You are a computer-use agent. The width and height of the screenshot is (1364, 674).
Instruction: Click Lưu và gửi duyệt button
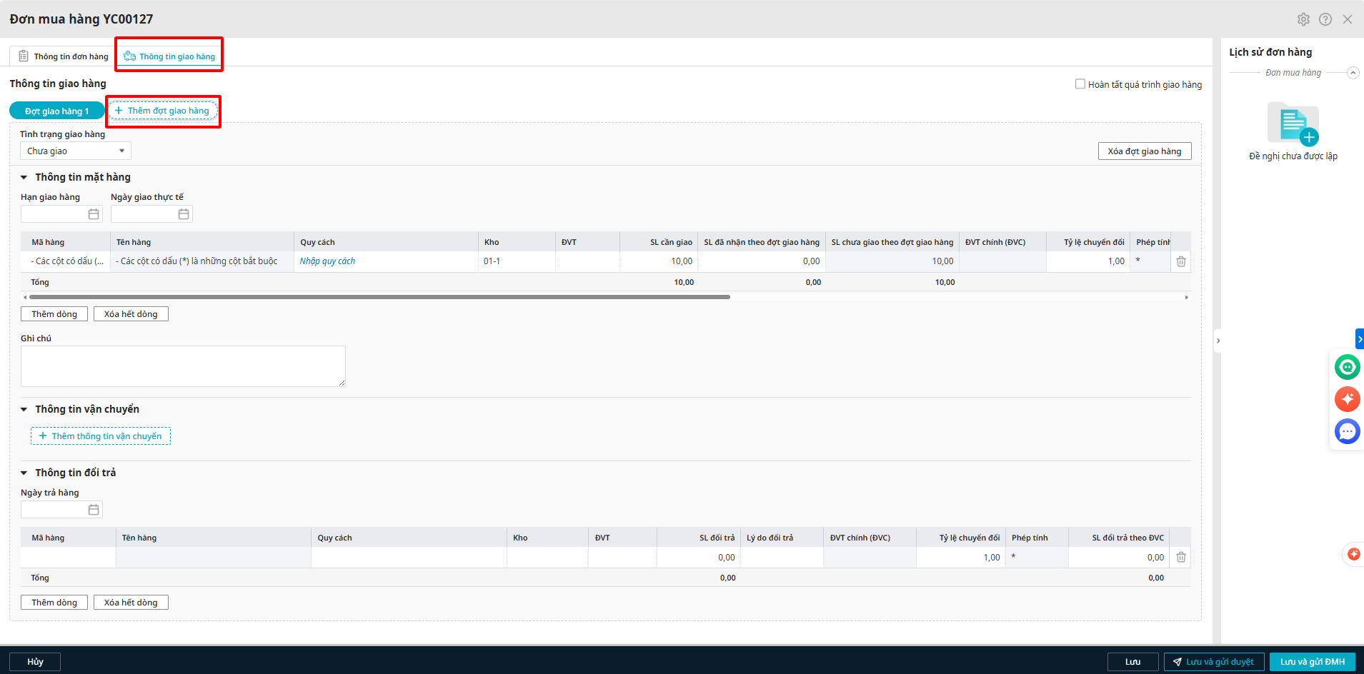1214,662
